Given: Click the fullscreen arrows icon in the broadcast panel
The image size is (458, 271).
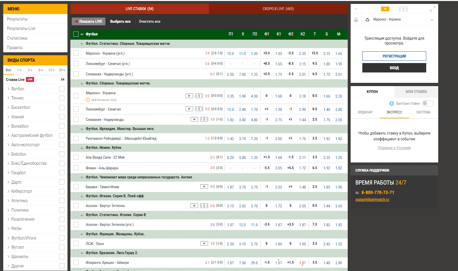Looking at the screenshot, I should pyautogui.click(x=432, y=9).
